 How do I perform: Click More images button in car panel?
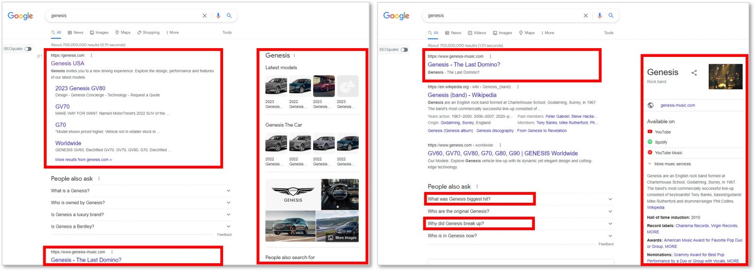[x=342, y=238]
